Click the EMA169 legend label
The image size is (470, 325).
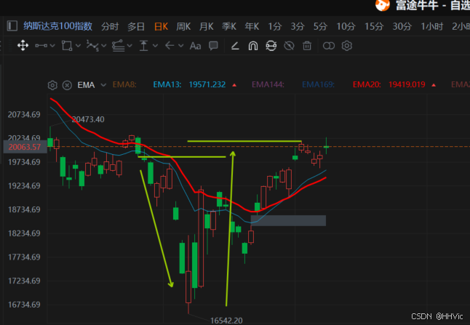pos(318,85)
